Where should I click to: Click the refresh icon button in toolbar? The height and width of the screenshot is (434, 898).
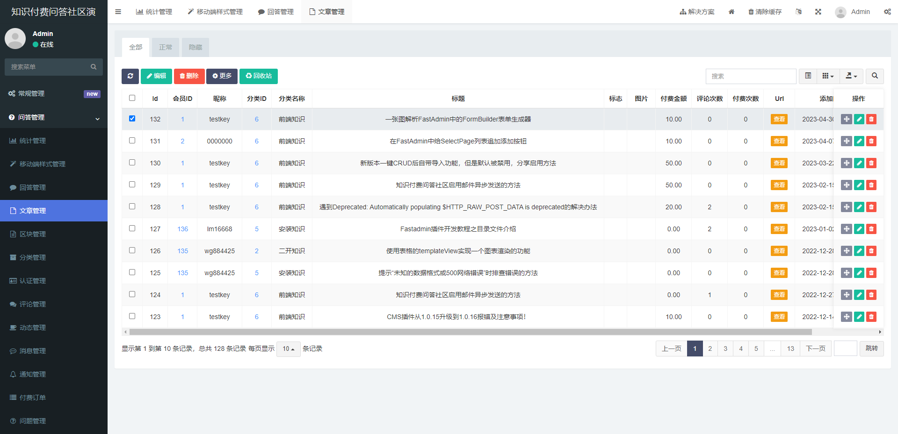(130, 76)
